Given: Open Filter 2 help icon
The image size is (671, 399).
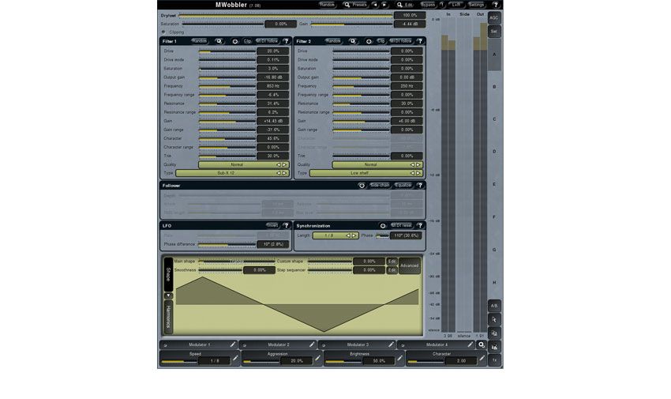Looking at the screenshot, I should point(420,41).
